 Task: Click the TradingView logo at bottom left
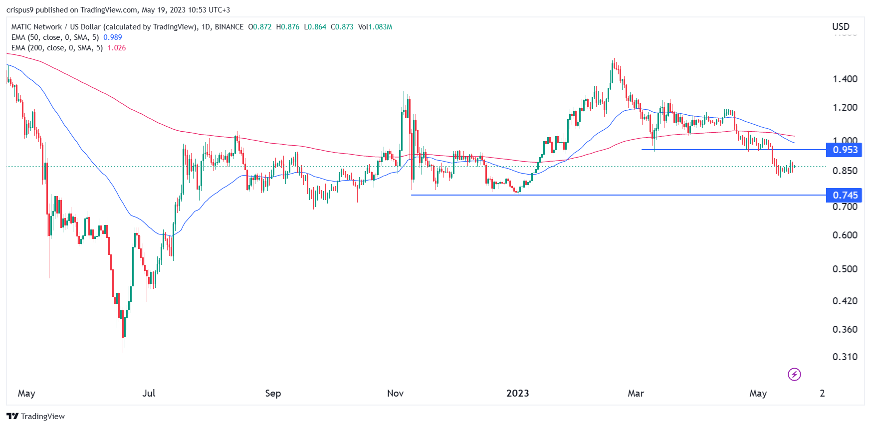(x=36, y=416)
